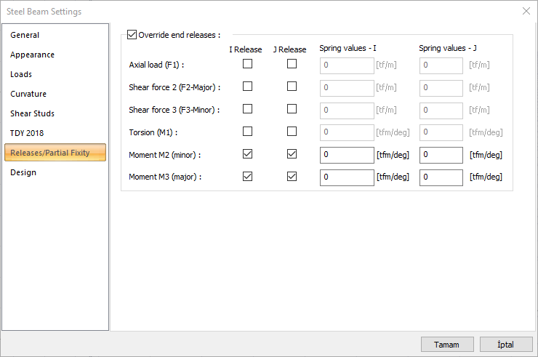This screenshot has width=538, height=357.
Task: Select the Curvature tab
Action: 28,94
